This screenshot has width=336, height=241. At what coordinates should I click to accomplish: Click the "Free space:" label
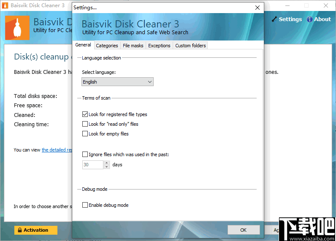tap(28, 106)
